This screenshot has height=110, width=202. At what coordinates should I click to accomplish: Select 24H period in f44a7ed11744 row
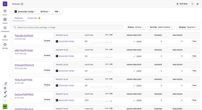pos(107,79)
